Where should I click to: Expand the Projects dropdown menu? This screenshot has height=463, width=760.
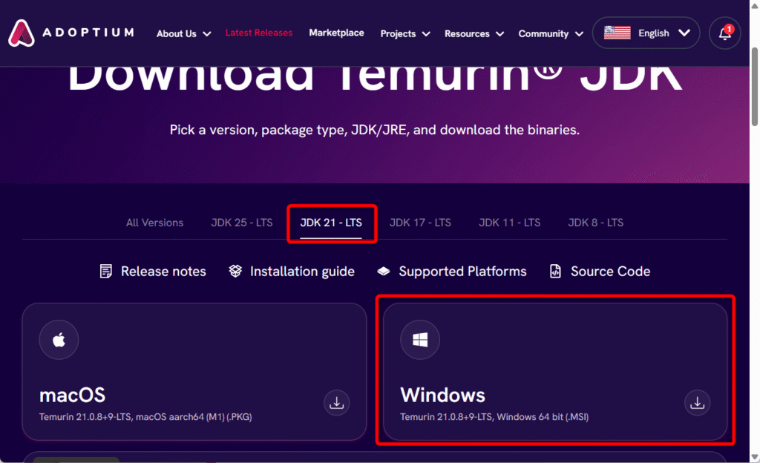coord(404,34)
